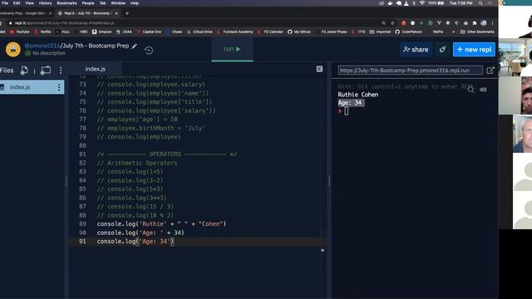This screenshot has width=532, height=299.
Task: Open the upgrade rocket icon beside share
Action: (442, 50)
